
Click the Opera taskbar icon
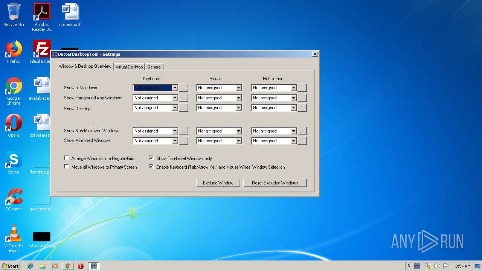click(x=81, y=266)
